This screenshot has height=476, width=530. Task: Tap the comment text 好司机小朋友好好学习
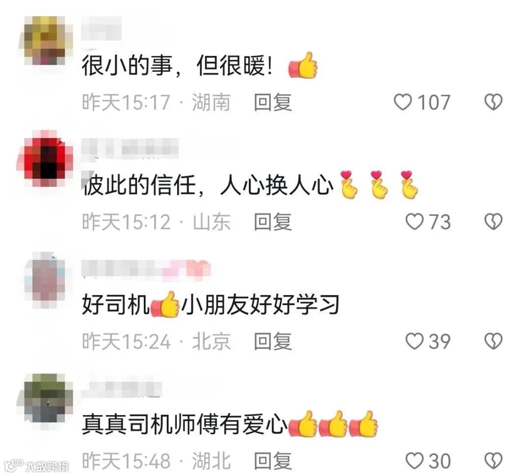click(x=211, y=305)
